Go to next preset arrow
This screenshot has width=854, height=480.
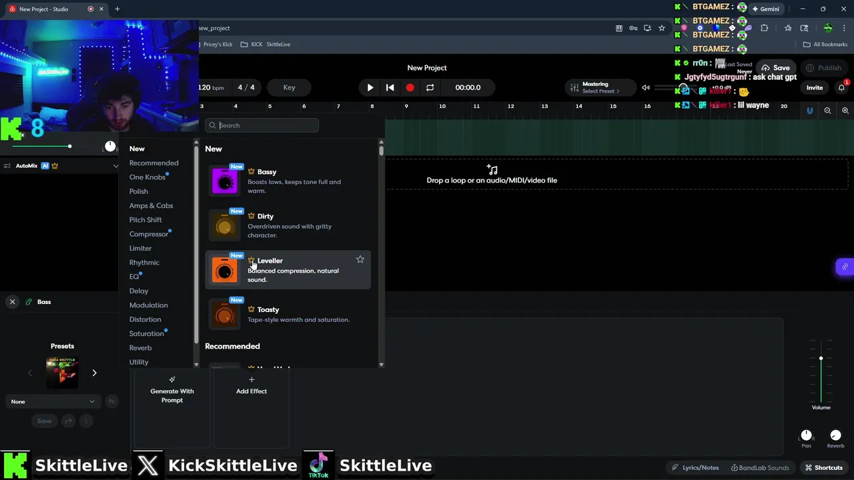(94, 373)
